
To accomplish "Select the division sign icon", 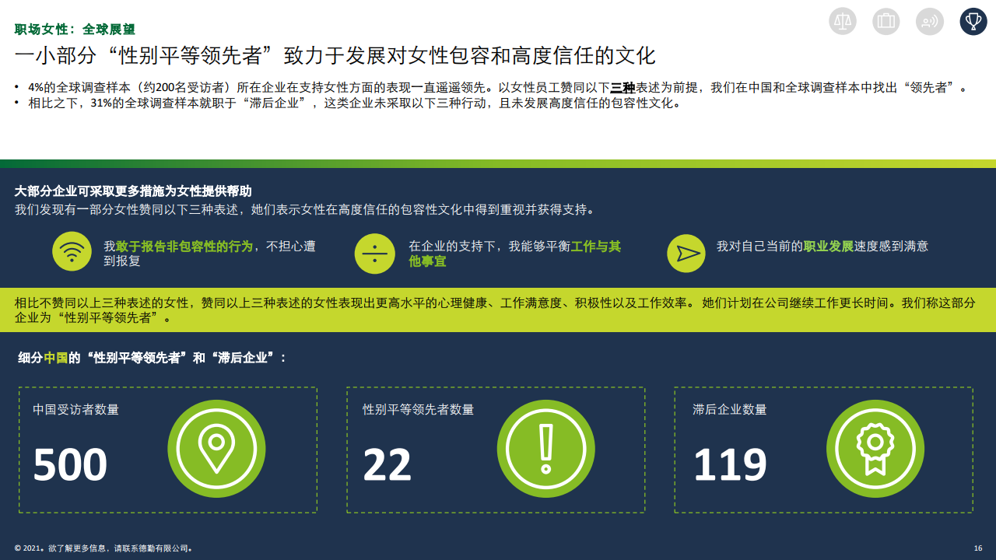I will click(x=374, y=254).
